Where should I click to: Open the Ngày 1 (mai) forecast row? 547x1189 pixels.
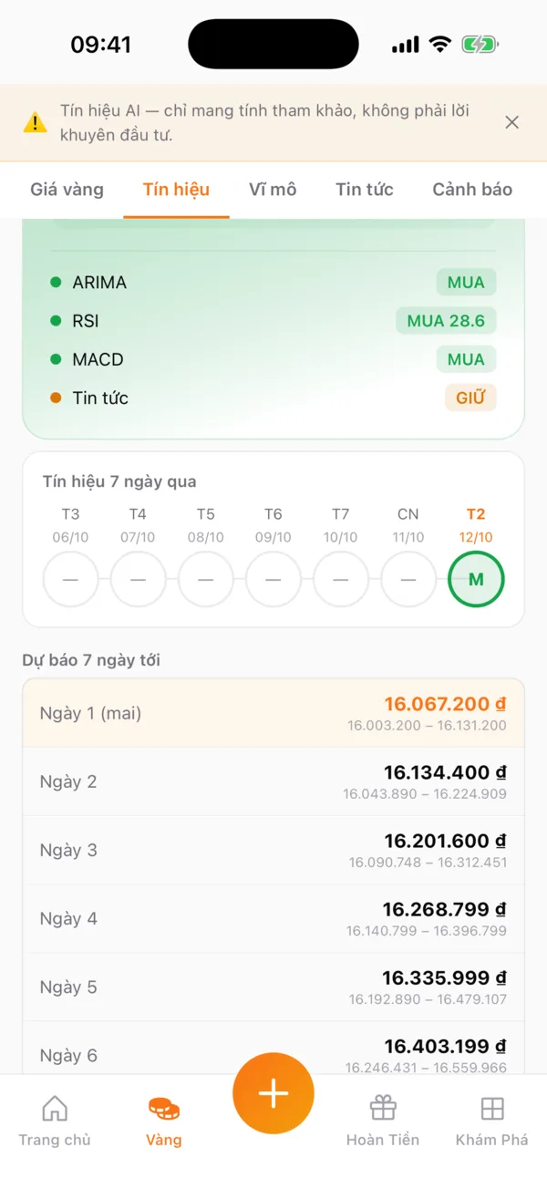pos(273,713)
